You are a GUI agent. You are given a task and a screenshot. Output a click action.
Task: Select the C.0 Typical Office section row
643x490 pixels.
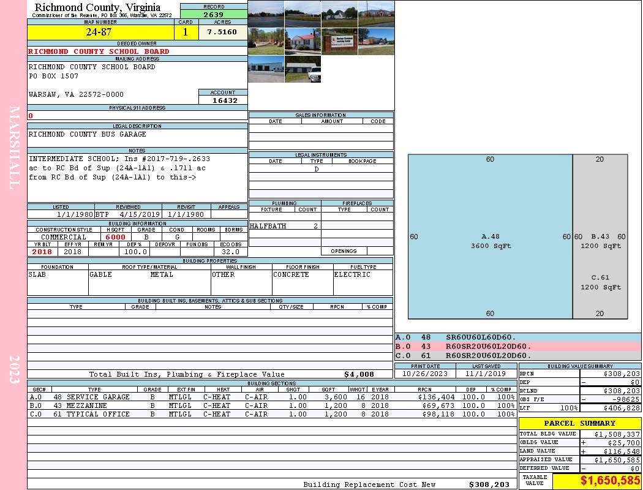[x=271, y=414]
